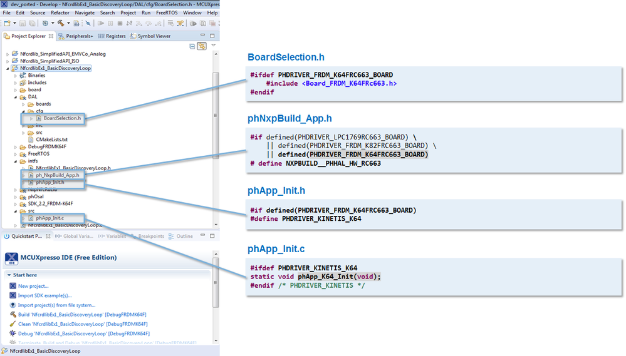The height and width of the screenshot is (356, 626).
Task: Click the Disconnect debug toolbar icon
Action: pos(129,24)
